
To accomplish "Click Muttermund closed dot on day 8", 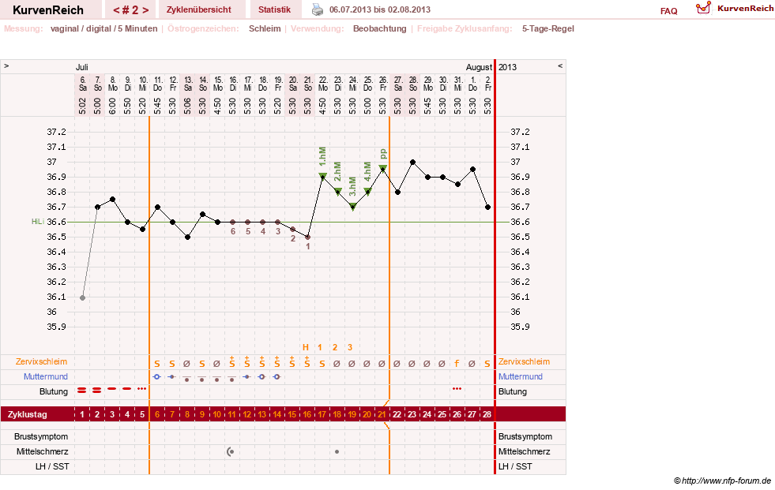I will pyautogui.click(x=186, y=379).
